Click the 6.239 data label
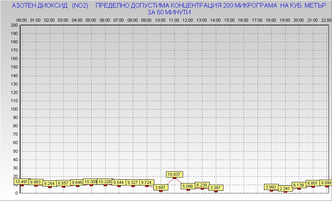 [x=202, y=185]
